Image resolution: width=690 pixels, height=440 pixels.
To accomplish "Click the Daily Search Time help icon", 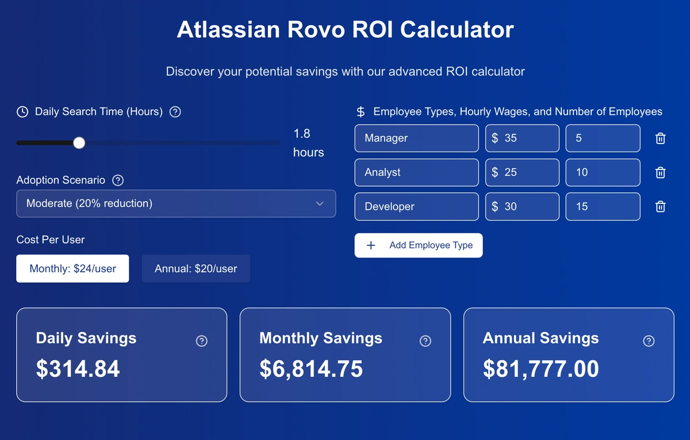I will coord(176,112).
